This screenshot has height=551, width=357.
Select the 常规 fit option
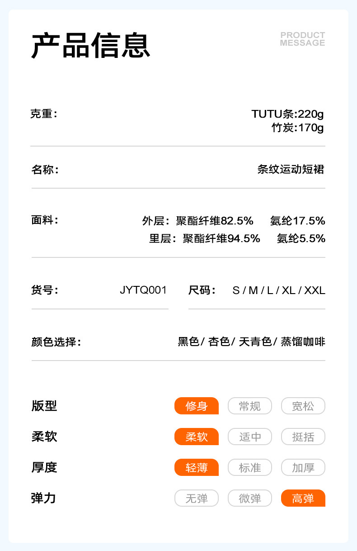point(250,406)
